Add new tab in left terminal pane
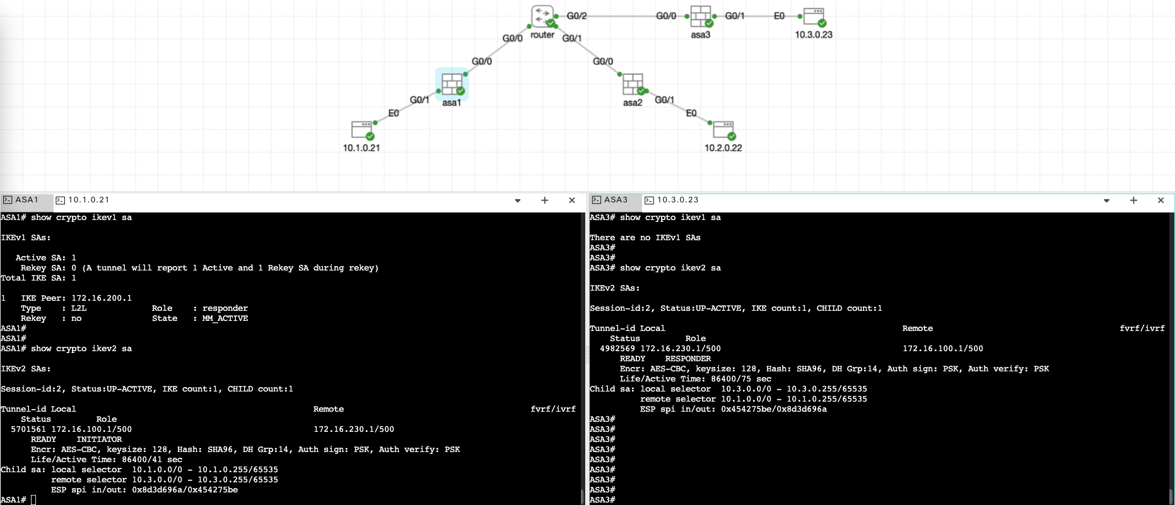Viewport: 1175px width, 505px height. click(x=545, y=200)
